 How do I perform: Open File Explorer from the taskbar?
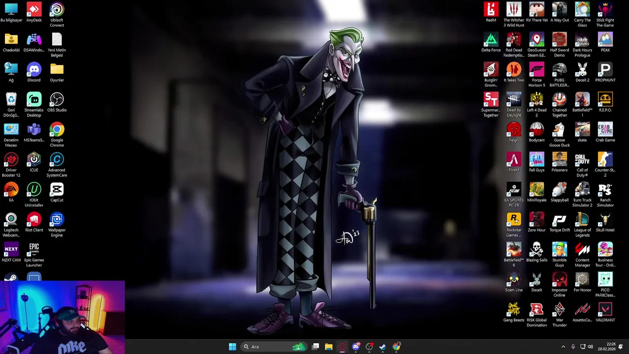coord(329,347)
